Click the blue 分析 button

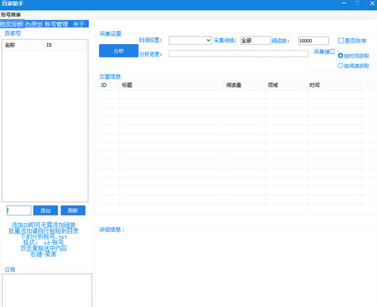pos(119,50)
